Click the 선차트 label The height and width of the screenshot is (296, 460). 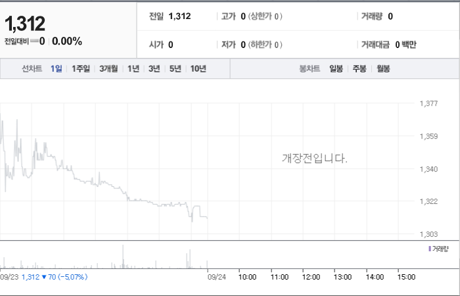pyautogui.click(x=32, y=68)
